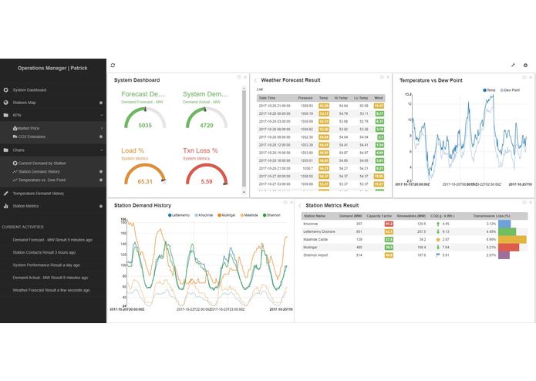
Task: Click the Load % gauge showing 65.31
Action: pos(145,174)
